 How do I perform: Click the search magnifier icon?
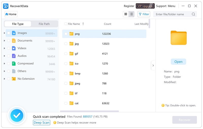(x=193, y=14)
